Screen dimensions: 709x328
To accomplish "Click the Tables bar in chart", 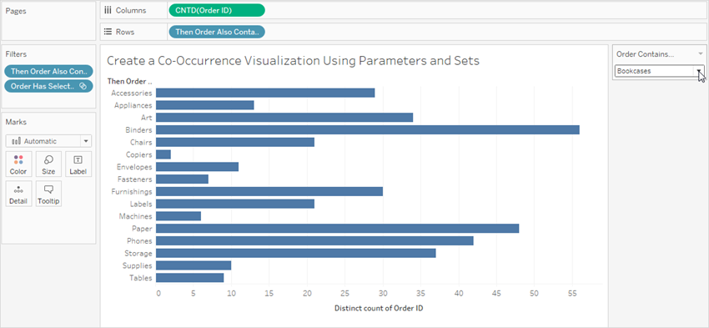I will (190, 278).
